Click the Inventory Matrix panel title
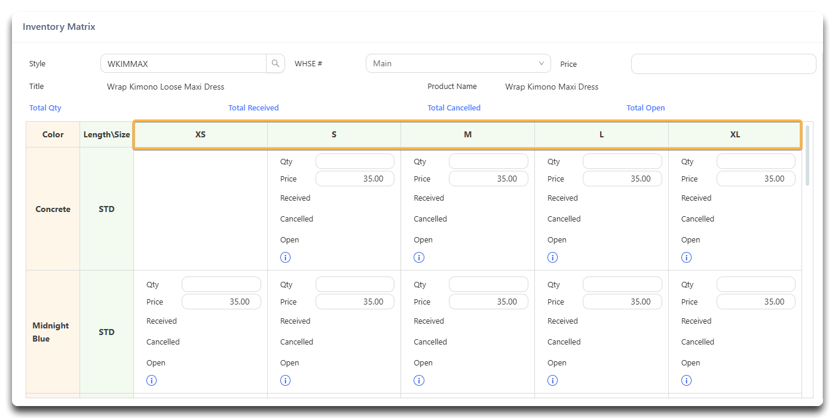The width and height of the screenshot is (835, 418). click(59, 27)
